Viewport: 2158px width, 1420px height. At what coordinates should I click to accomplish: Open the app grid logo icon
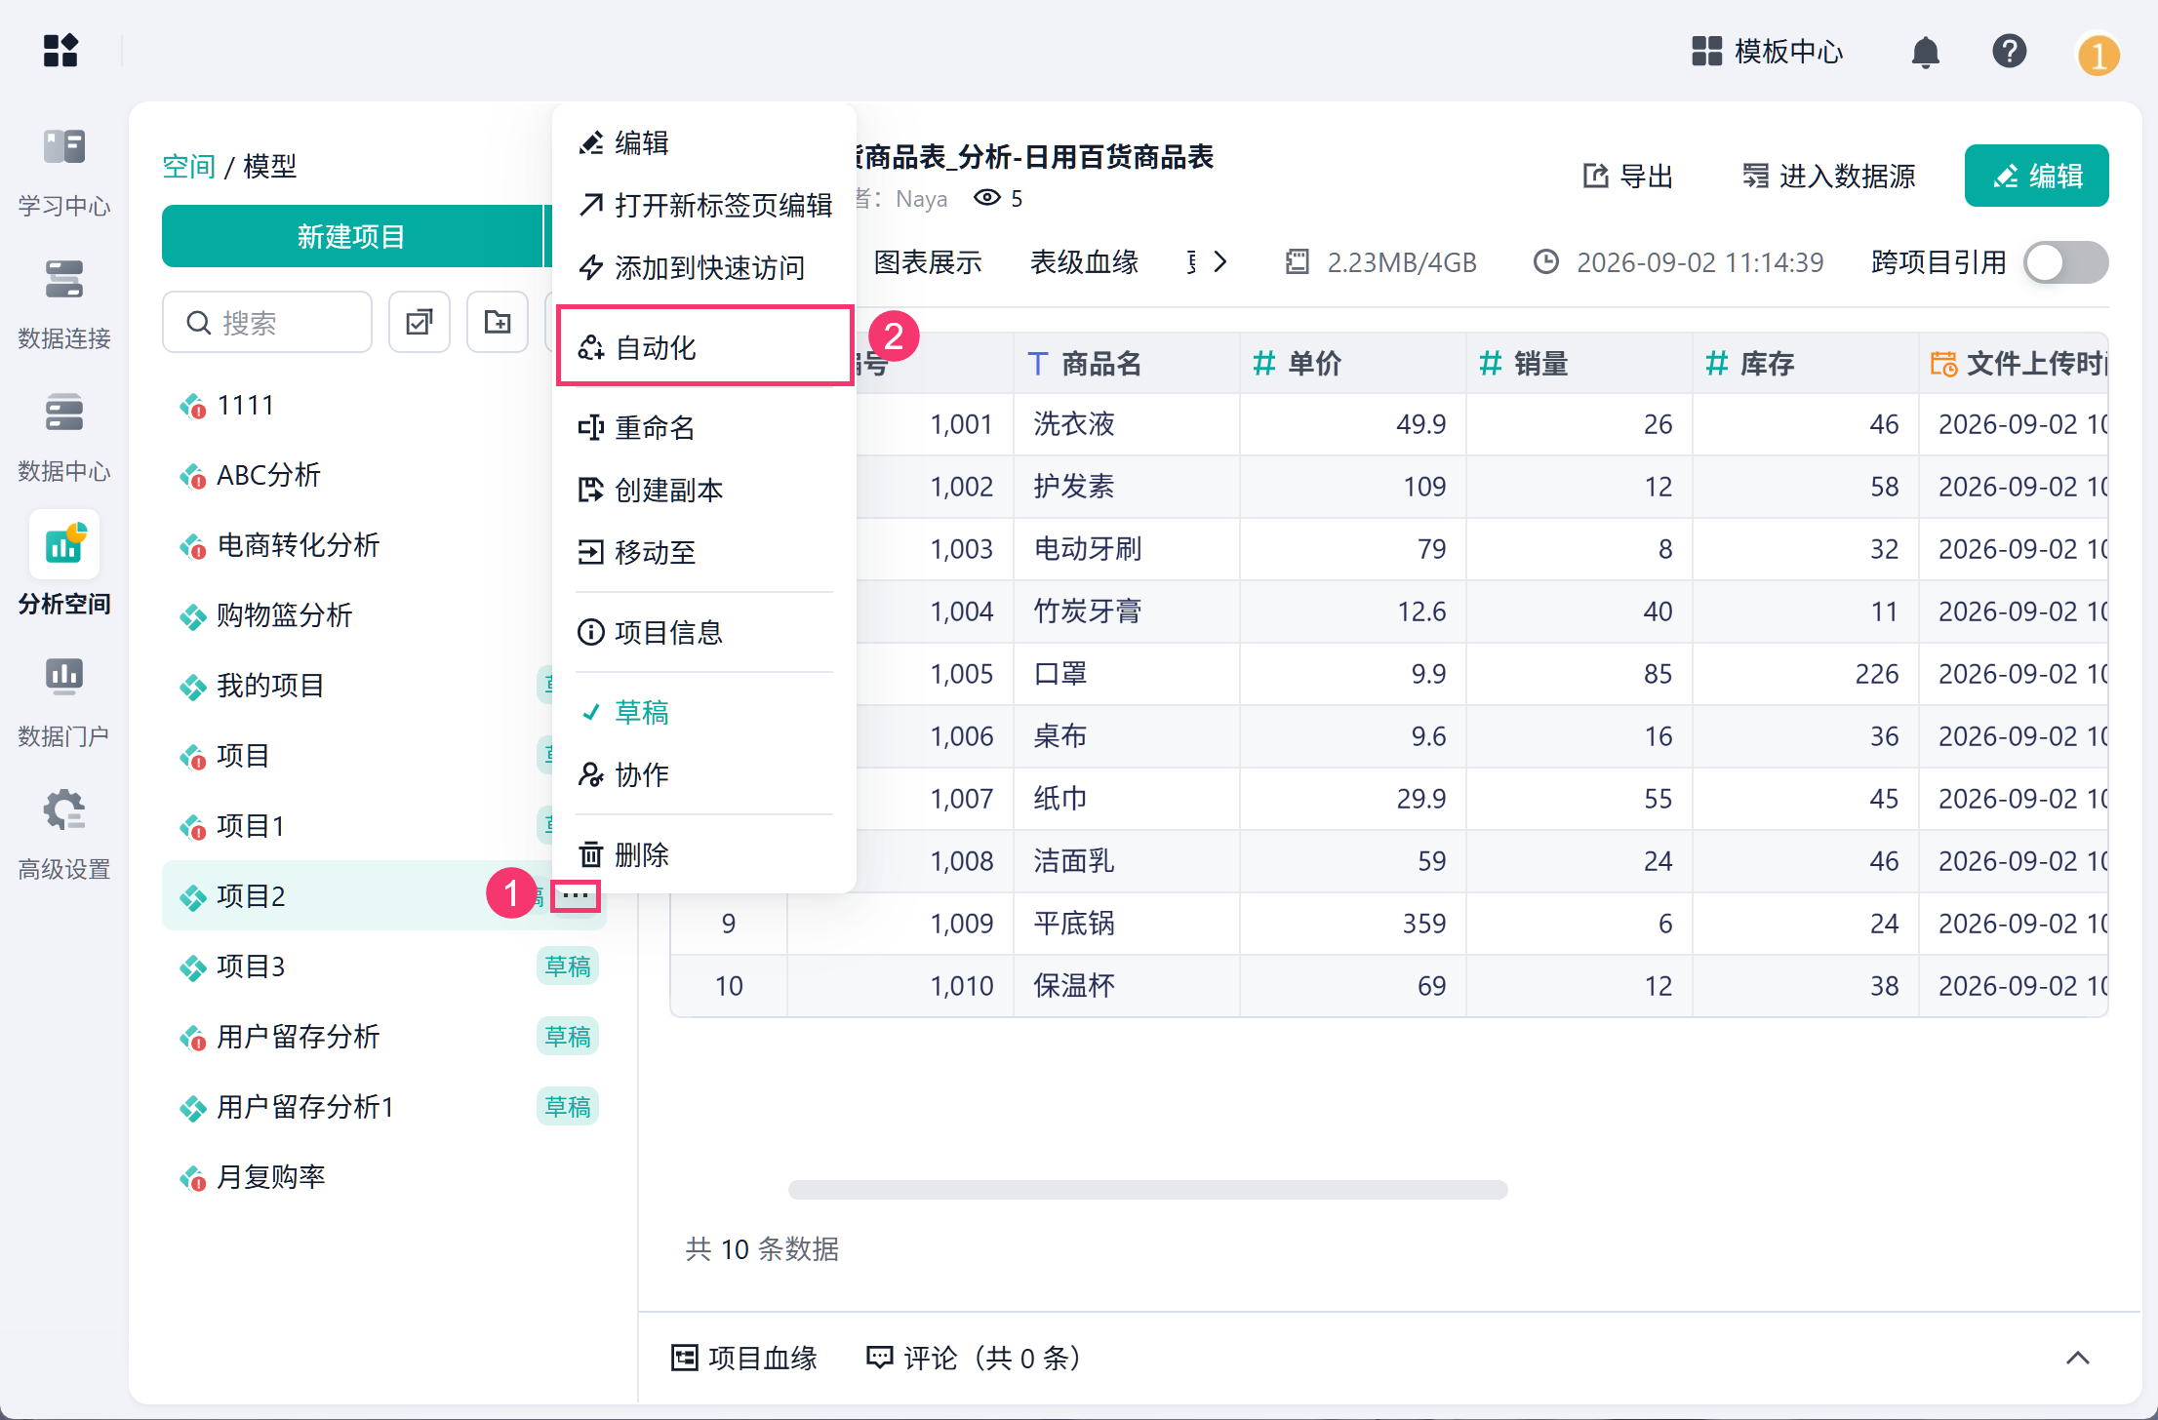(60, 50)
